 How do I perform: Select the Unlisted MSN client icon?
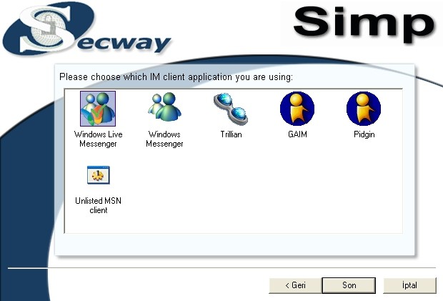pos(99,175)
